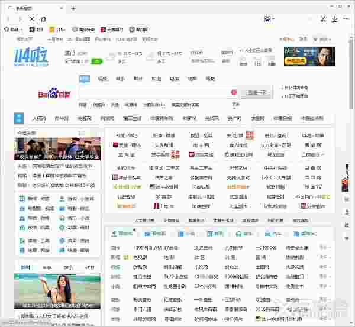Select the 视频 search tab
355x327 pixels.
pyautogui.click(x=102, y=79)
